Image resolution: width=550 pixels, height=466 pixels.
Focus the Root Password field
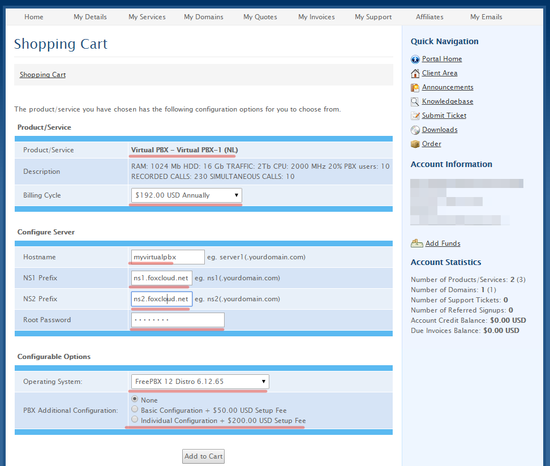point(178,320)
